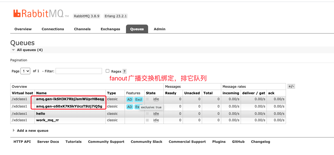Open the hello queue
334x155 pixels.
(40, 114)
